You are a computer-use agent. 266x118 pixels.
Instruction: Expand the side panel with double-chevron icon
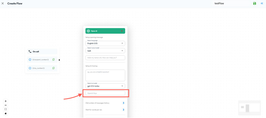coord(262,4)
